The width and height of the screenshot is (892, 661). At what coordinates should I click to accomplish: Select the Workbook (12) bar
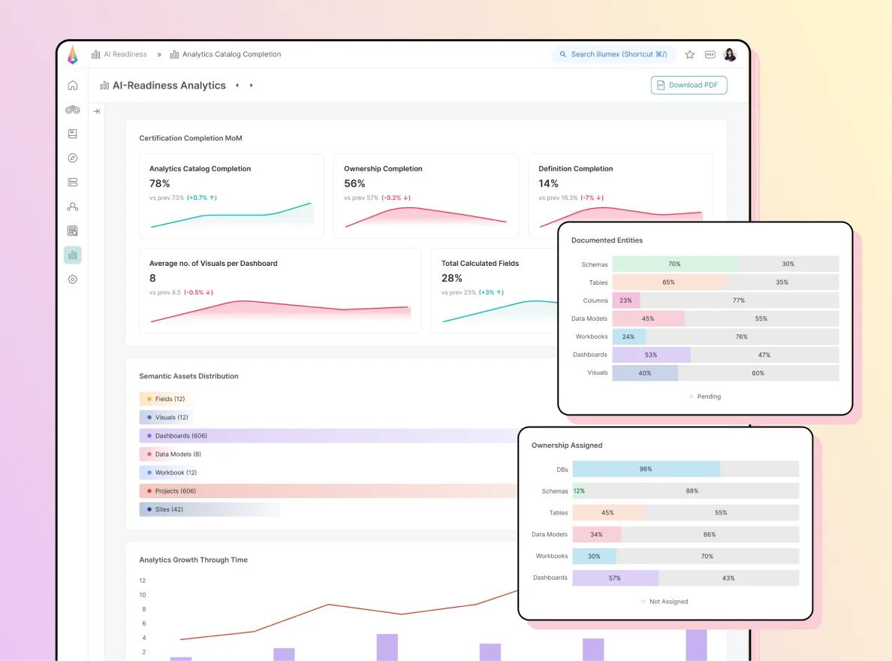pyautogui.click(x=170, y=472)
